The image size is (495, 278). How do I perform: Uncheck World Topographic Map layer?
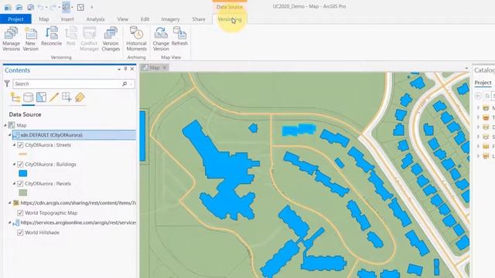click(20, 213)
